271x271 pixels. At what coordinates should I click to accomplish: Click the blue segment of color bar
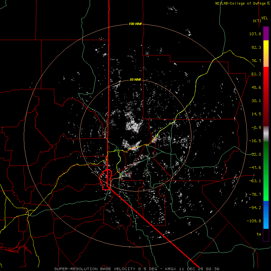point(266,215)
